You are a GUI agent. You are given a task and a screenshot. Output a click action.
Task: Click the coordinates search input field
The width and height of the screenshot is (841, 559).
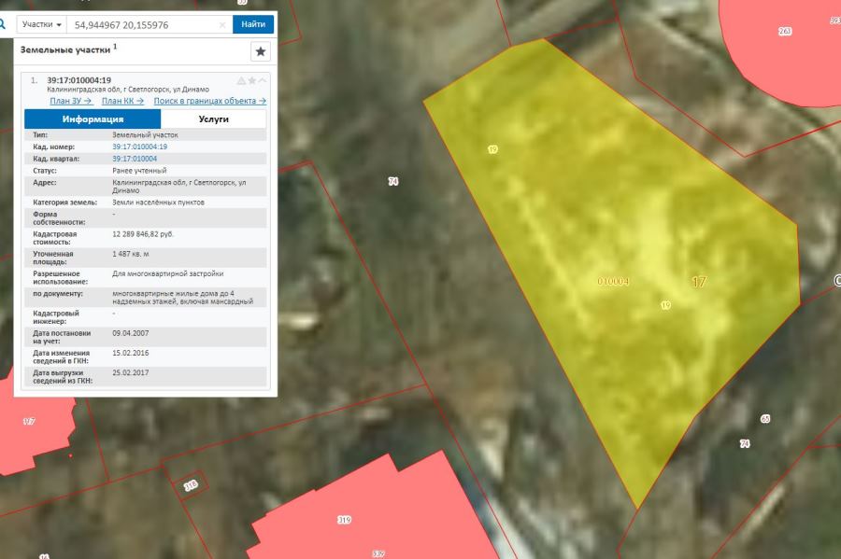[140, 24]
